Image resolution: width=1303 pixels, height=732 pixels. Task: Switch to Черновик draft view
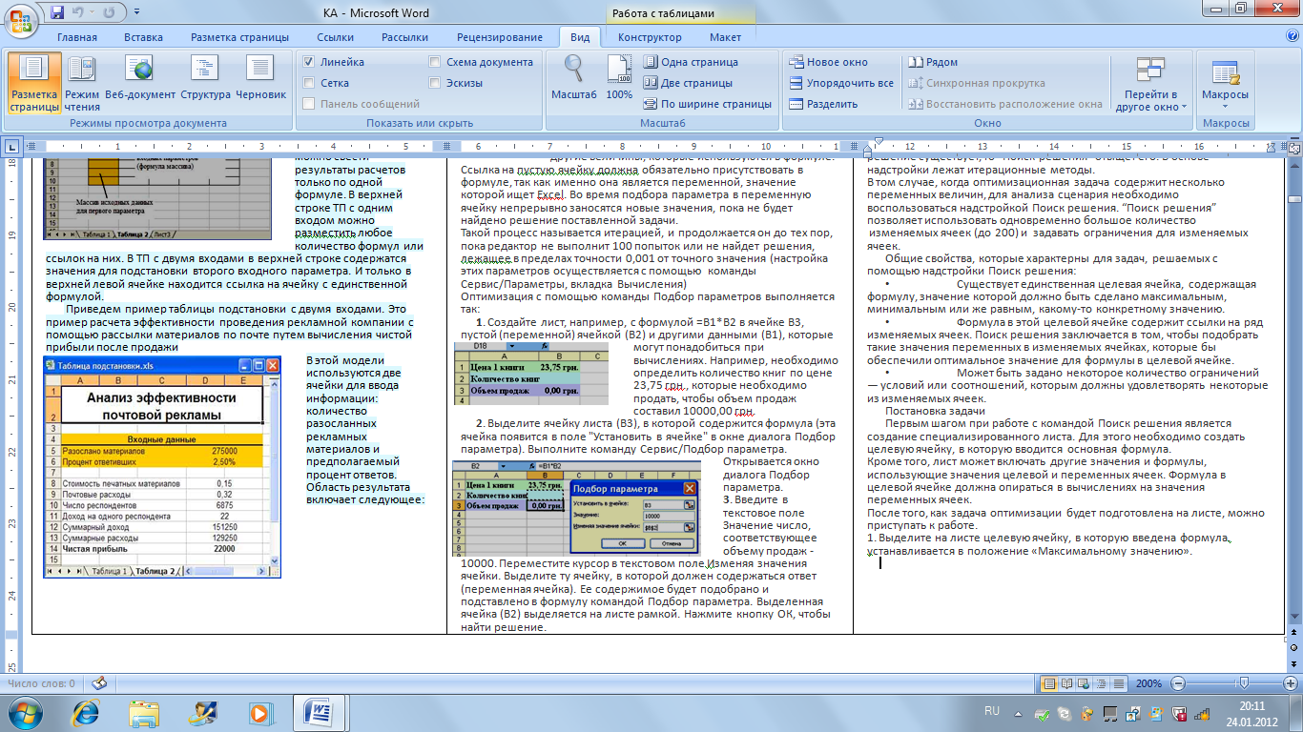260,84
